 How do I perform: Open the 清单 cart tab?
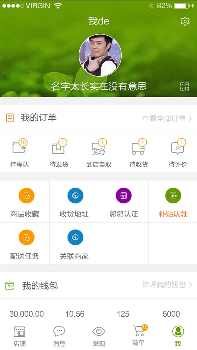tap(139, 336)
